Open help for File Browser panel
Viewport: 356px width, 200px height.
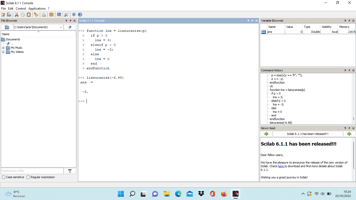click(x=66, y=21)
